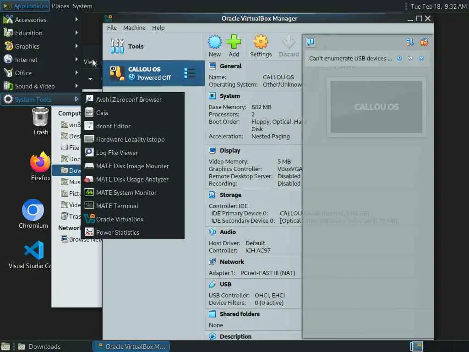Image resolution: width=469 pixels, height=352 pixels.
Task: Launch MATE System Monitor
Action: tap(132, 192)
